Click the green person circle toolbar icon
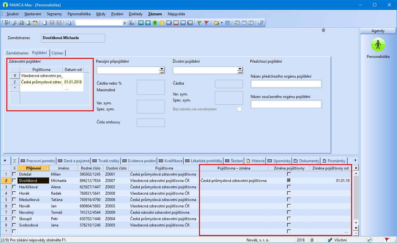397x243 pixels. (155, 23)
